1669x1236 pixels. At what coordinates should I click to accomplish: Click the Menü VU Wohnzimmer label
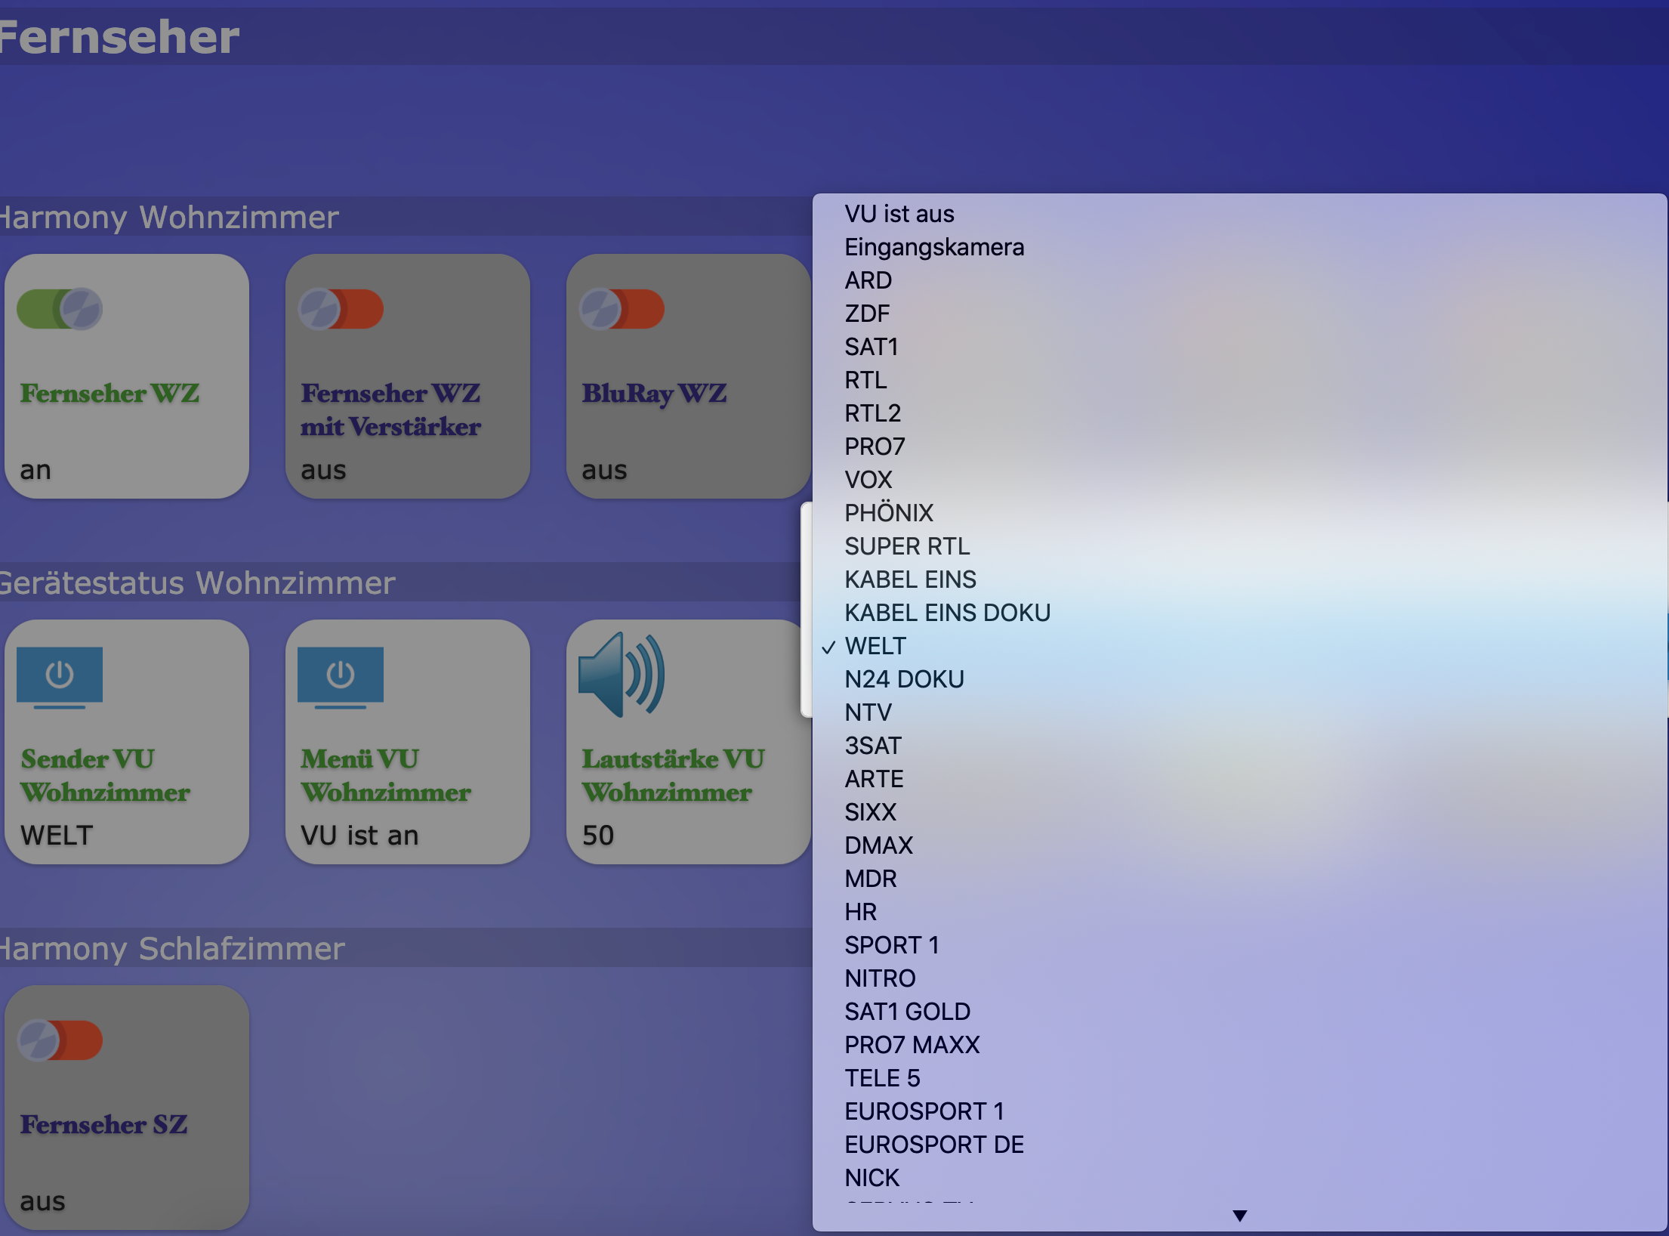[386, 776]
